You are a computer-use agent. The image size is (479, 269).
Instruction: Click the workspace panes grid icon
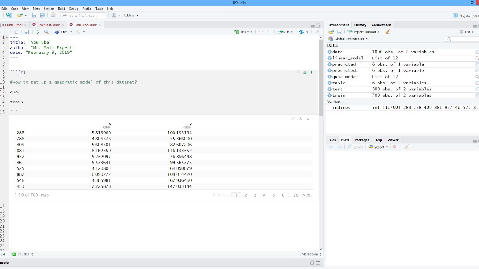(x=114, y=15)
